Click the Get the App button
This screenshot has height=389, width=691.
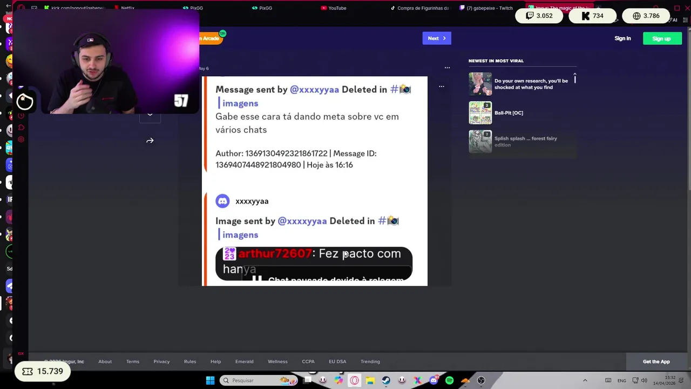pyautogui.click(x=656, y=361)
